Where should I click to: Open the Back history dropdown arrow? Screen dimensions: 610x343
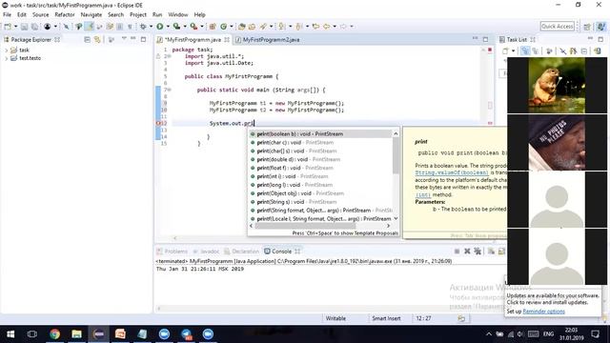tap(335, 27)
